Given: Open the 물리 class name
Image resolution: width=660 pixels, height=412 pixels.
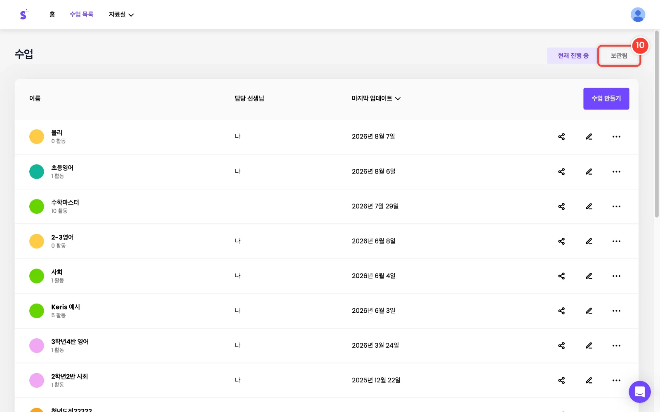Looking at the screenshot, I should pos(57,133).
